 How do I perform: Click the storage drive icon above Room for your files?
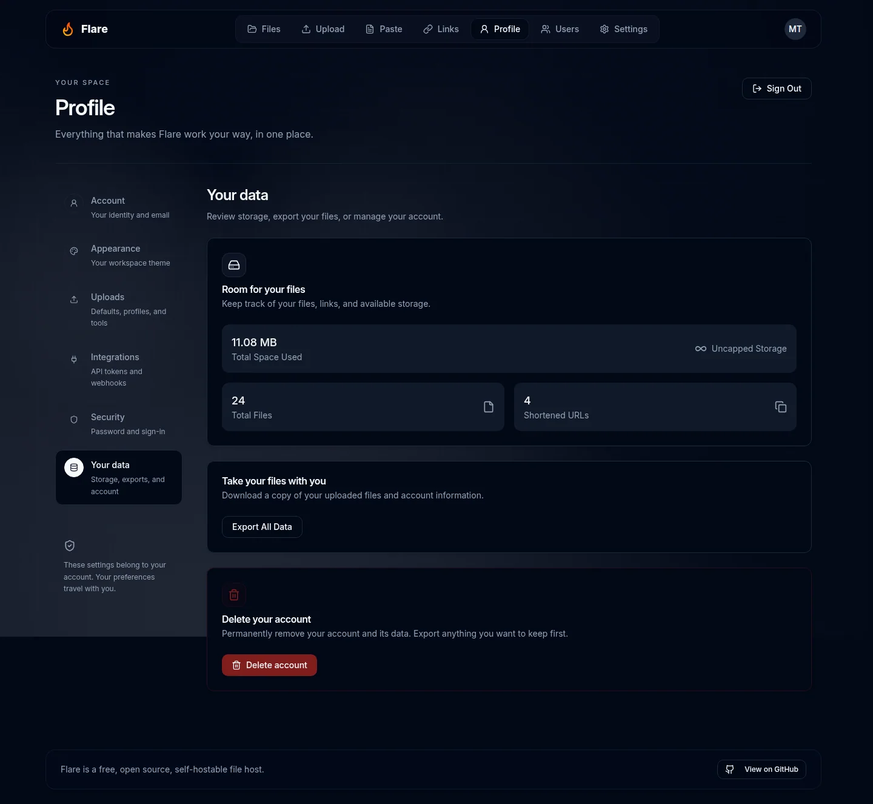[234, 265]
